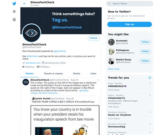Open the Twitter bird home icon
The width and height of the screenshot is (163, 135).
pyautogui.click(x=14, y=4)
